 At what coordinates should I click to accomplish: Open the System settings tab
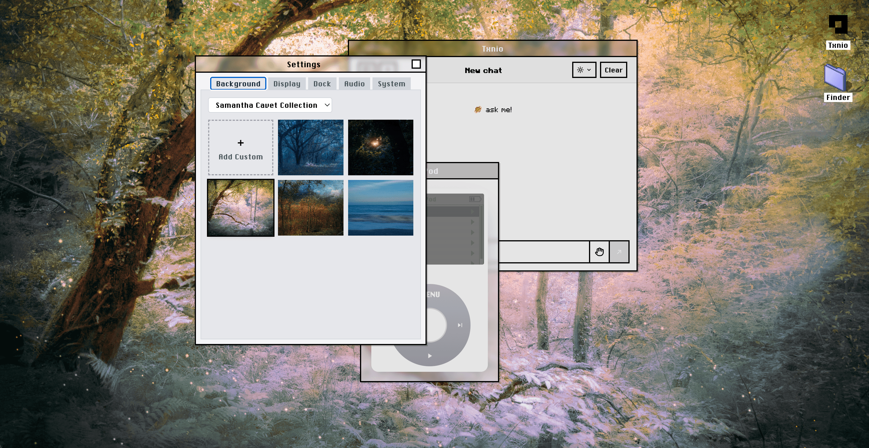391,84
